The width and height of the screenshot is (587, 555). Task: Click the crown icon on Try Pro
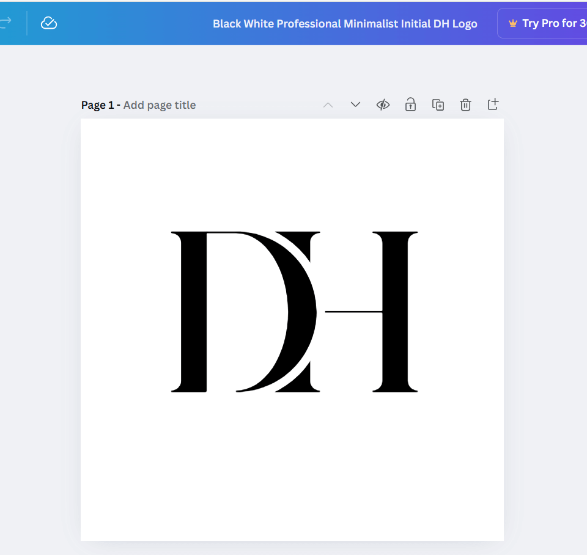[512, 24]
